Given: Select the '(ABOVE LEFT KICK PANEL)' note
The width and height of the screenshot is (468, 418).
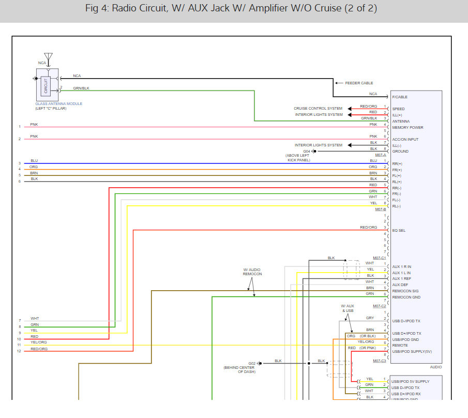Looking at the screenshot, I should (x=297, y=158).
